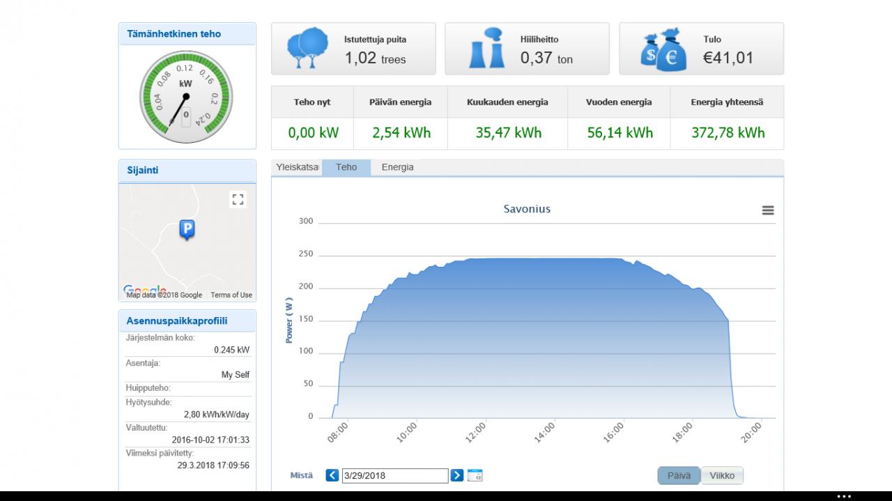Viewport: 892px width, 501px height.
Task: Switch to the Viikko view
Action: click(722, 476)
